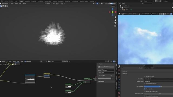Viewport: 173px width, 97px height.
Task: Click outliner search magnifier icon
Action: (x=143, y=4)
